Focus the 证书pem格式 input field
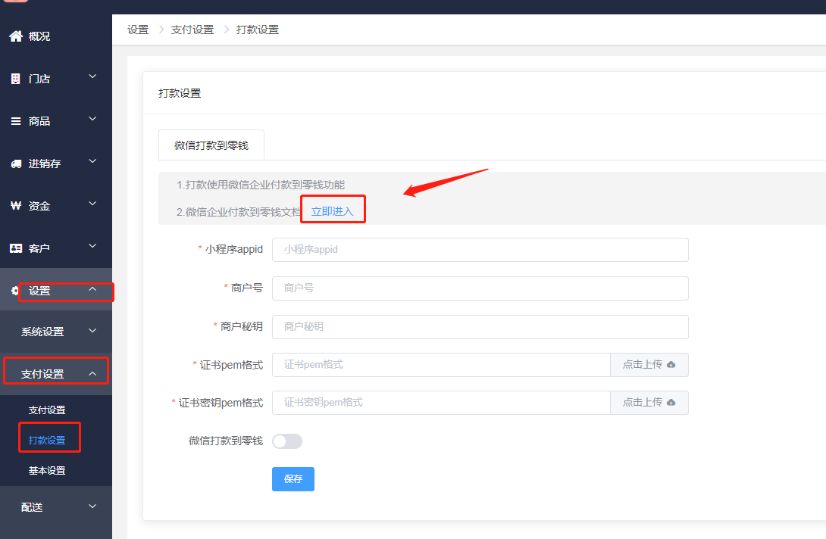The image size is (826, 539). (x=441, y=365)
